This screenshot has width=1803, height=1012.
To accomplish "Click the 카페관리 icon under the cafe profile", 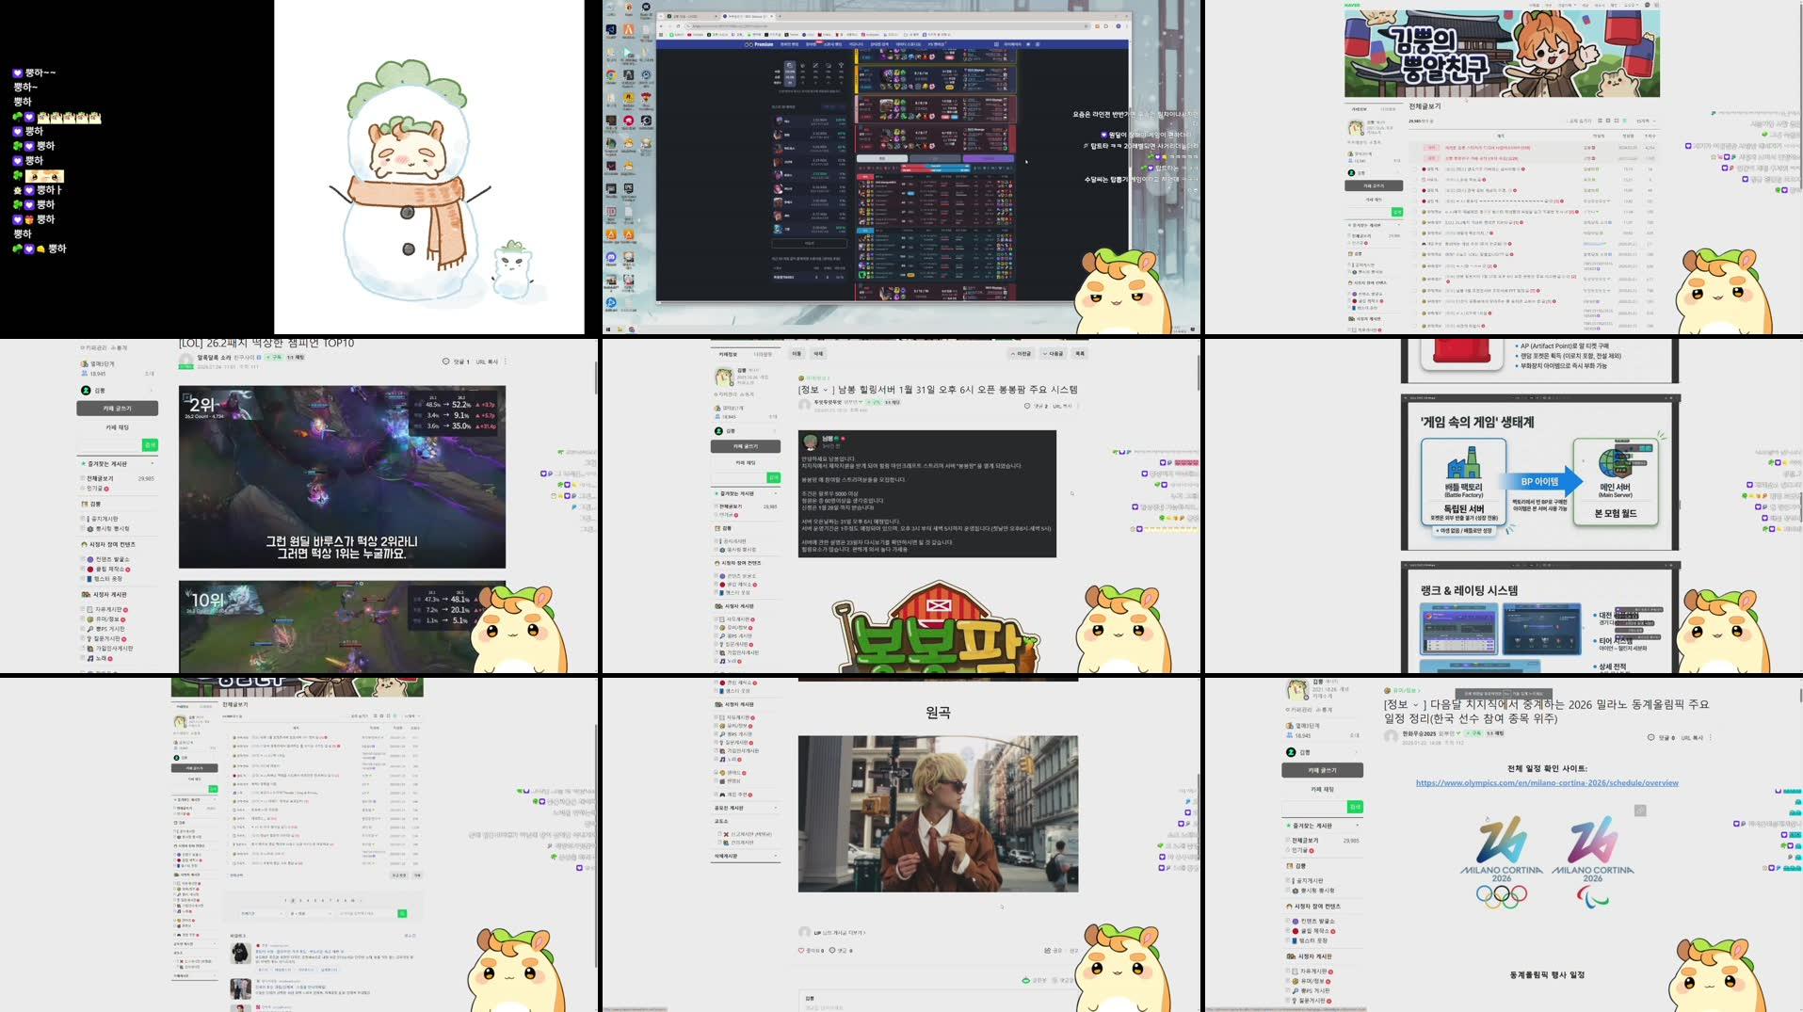I will tap(1287, 709).
